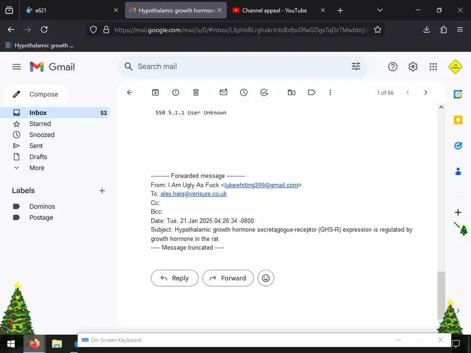Apply a label to email
Screen dimensions: 471x353
click(x=311, y=92)
